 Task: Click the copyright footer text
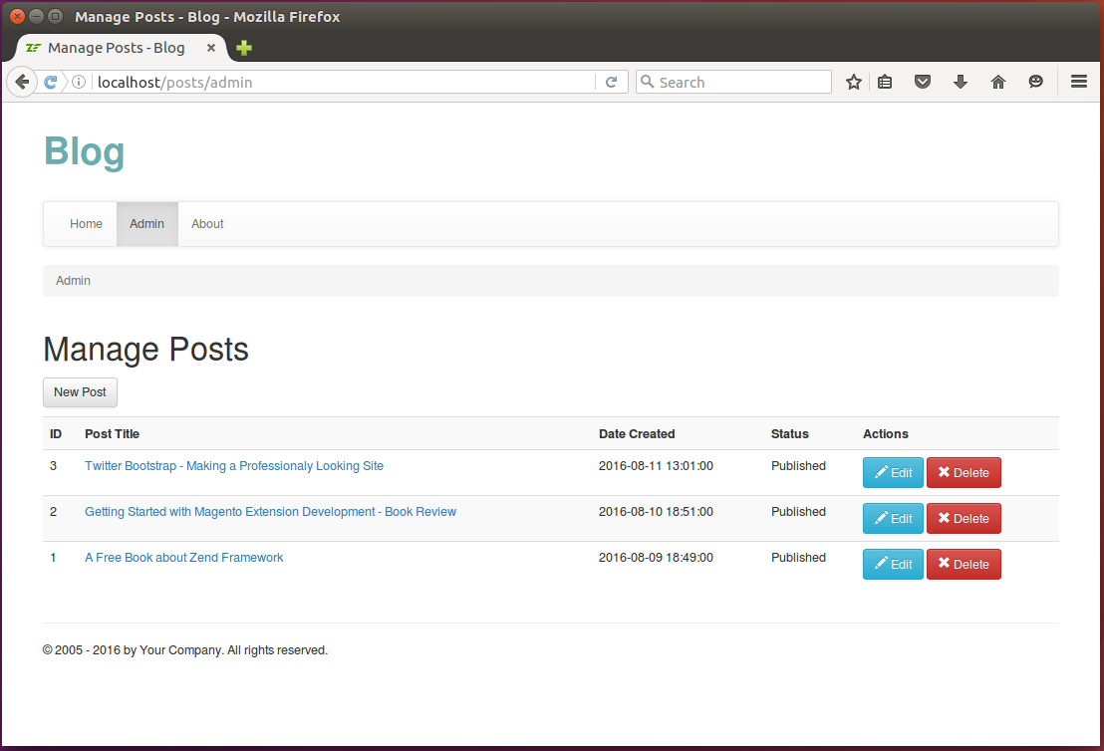coord(185,650)
